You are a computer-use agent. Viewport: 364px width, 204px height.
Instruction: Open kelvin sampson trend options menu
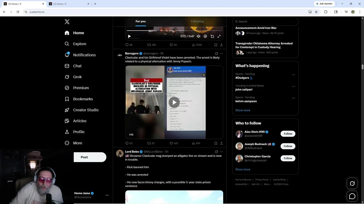pyautogui.click(x=293, y=98)
